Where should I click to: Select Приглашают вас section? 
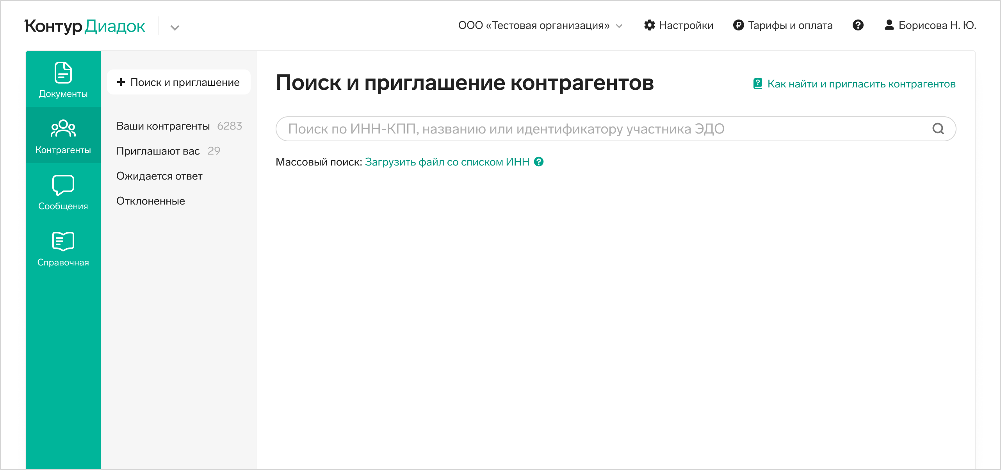[158, 151]
